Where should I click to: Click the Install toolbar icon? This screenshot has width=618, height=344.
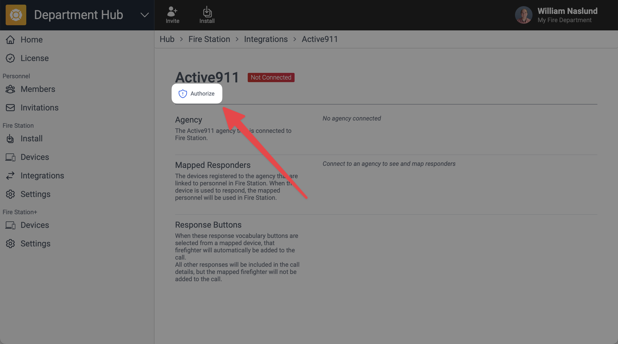pyautogui.click(x=207, y=12)
